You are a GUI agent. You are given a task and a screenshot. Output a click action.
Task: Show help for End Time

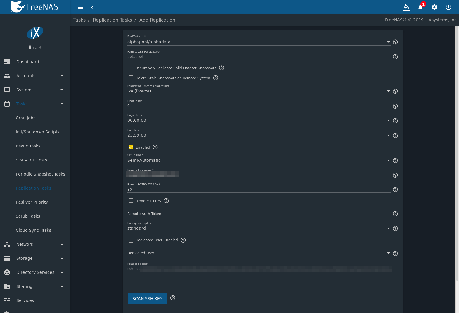coord(395,136)
